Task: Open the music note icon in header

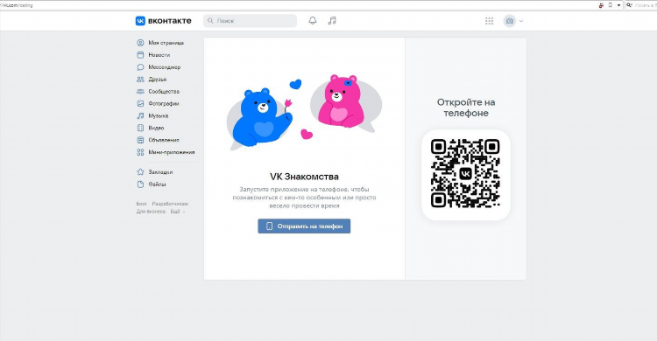Action: [x=332, y=20]
